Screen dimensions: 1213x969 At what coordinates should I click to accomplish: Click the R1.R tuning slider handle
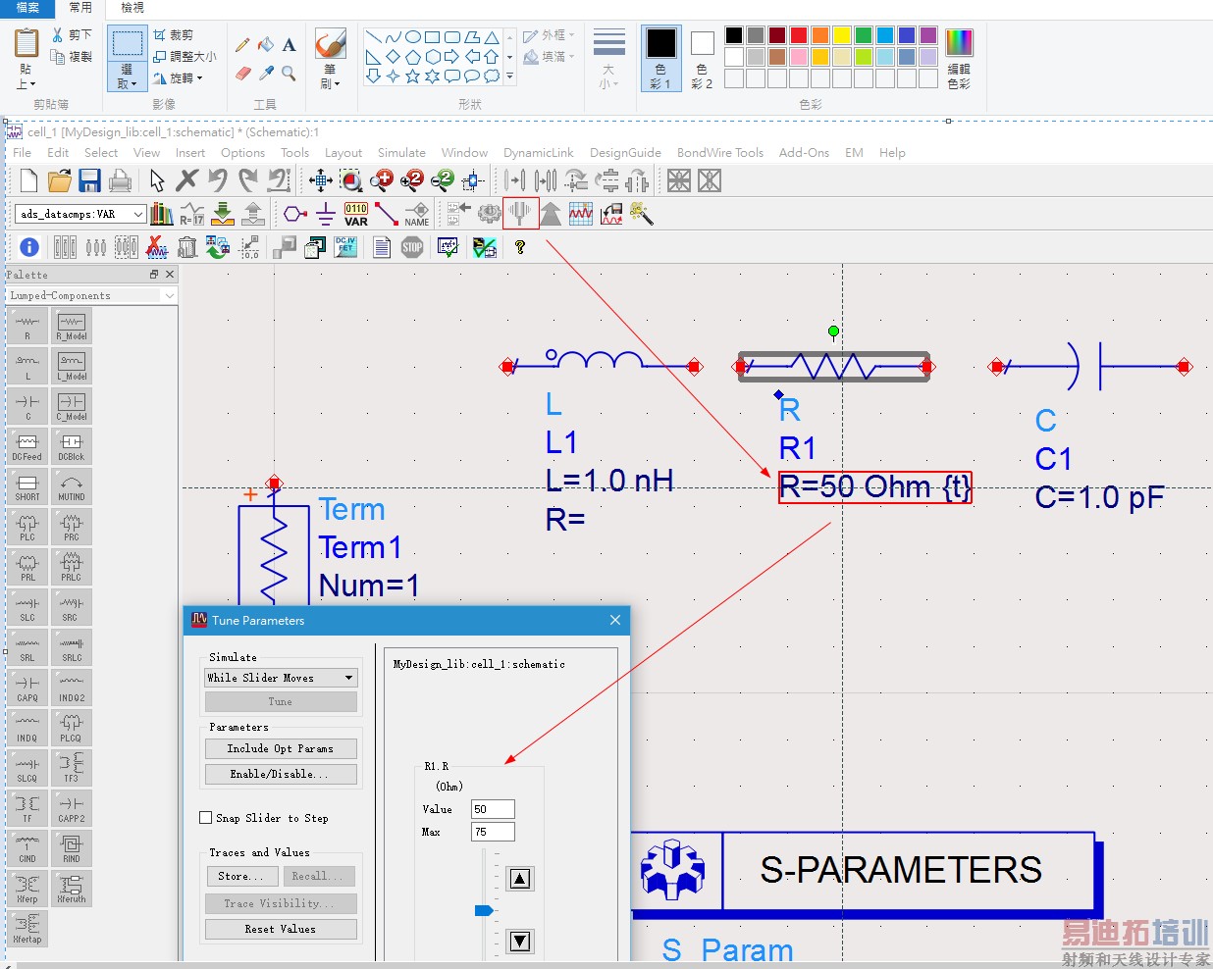point(483,910)
